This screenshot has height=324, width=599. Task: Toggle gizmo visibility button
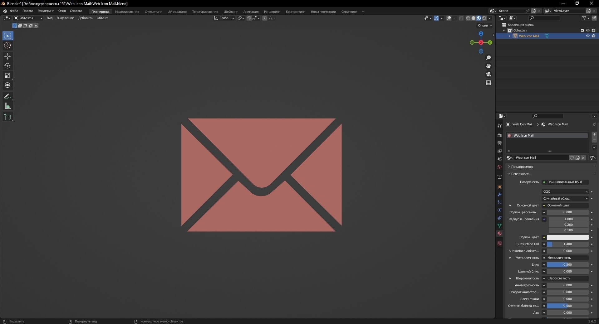pyautogui.click(x=436, y=18)
